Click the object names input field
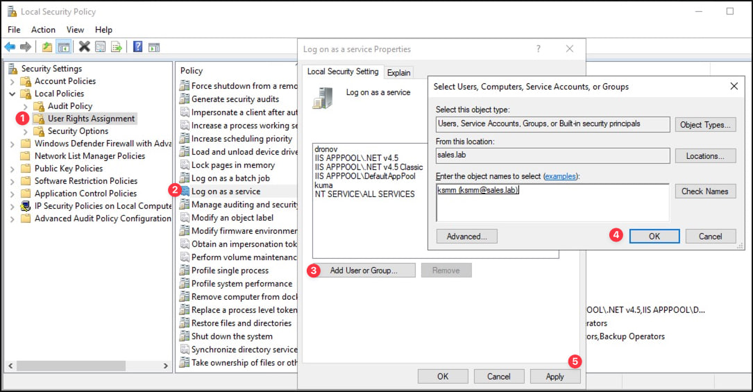 pyautogui.click(x=552, y=203)
